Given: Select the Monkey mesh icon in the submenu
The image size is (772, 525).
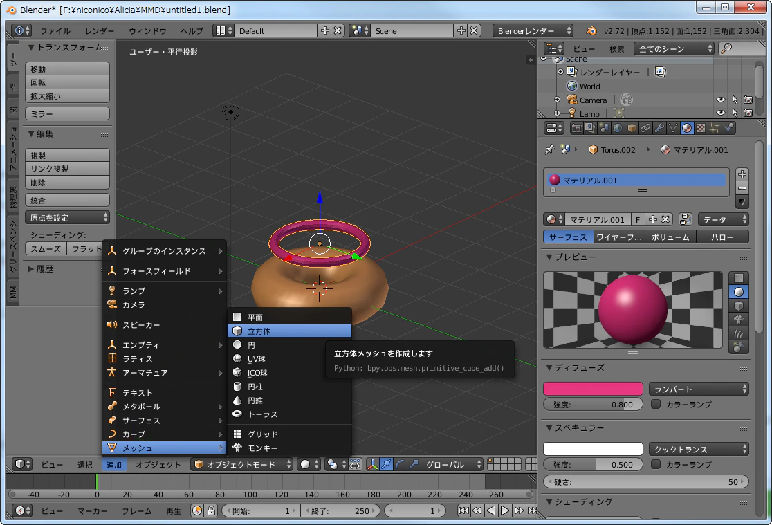Looking at the screenshot, I should click(237, 448).
